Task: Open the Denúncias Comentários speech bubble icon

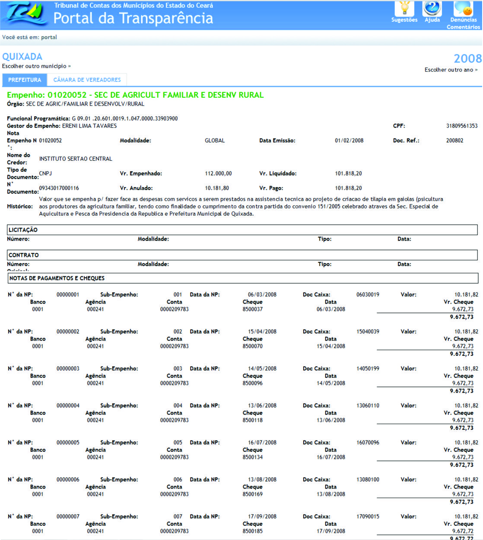Action: pyautogui.click(x=463, y=10)
